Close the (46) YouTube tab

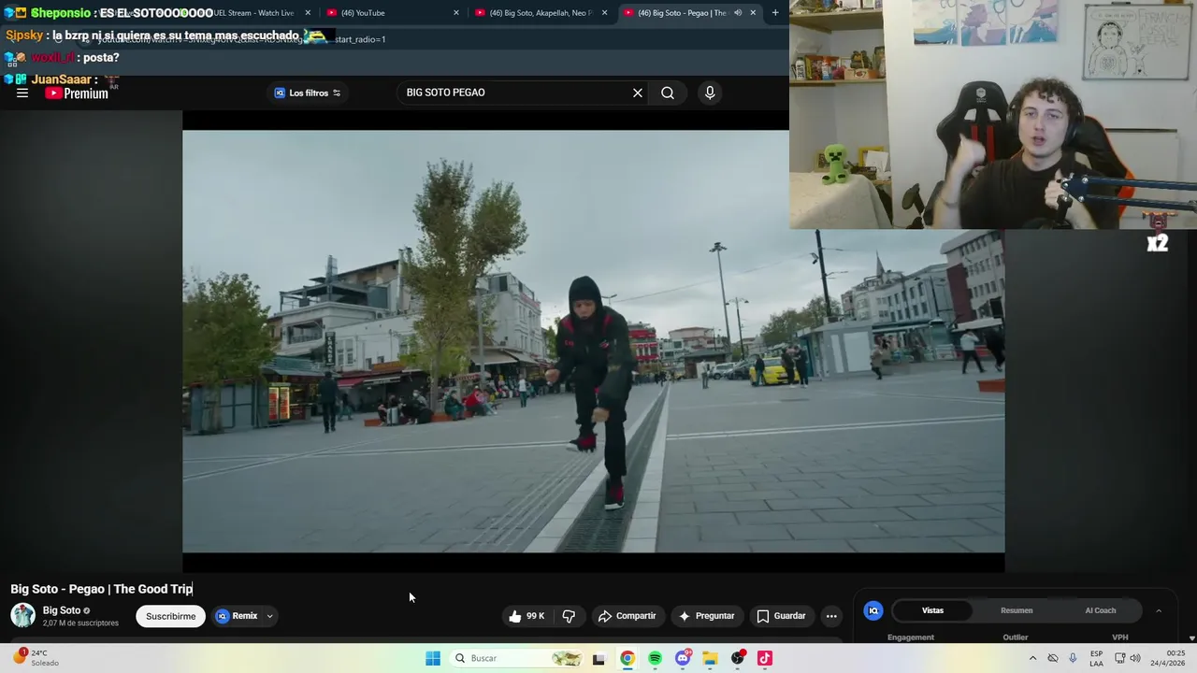pos(456,13)
